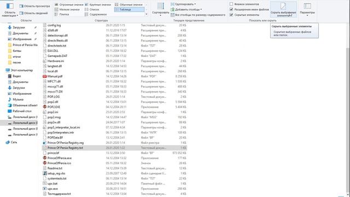Select This PC in navigation tree
This screenshot has height=197, width=350.
pos(22,70)
